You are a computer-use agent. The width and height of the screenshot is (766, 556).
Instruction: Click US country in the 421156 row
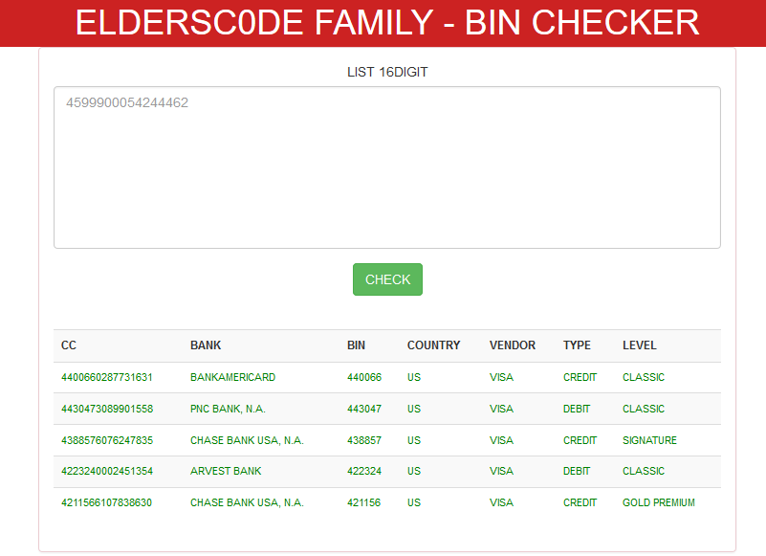(x=414, y=502)
